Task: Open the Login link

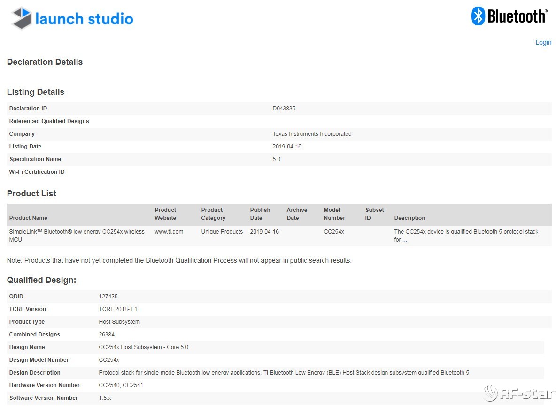Action: (x=543, y=43)
